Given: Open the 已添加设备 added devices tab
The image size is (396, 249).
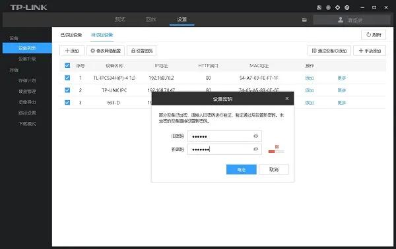Looking at the screenshot, I should (x=71, y=35).
